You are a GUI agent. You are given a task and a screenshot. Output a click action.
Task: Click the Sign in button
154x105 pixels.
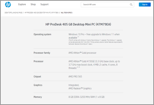coord(145,5)
